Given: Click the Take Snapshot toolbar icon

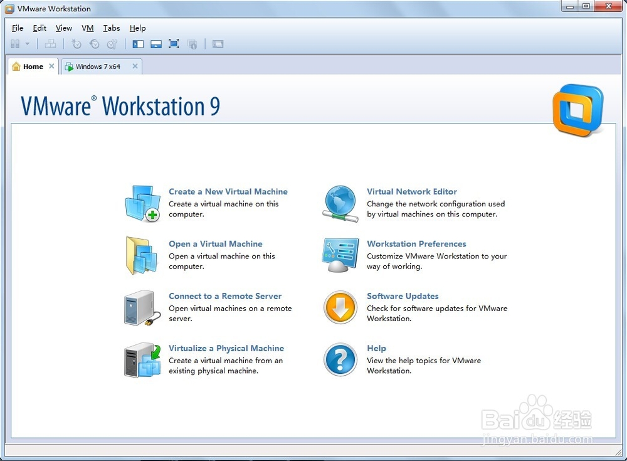Looking at the screenshot, I should pos(76,44).
